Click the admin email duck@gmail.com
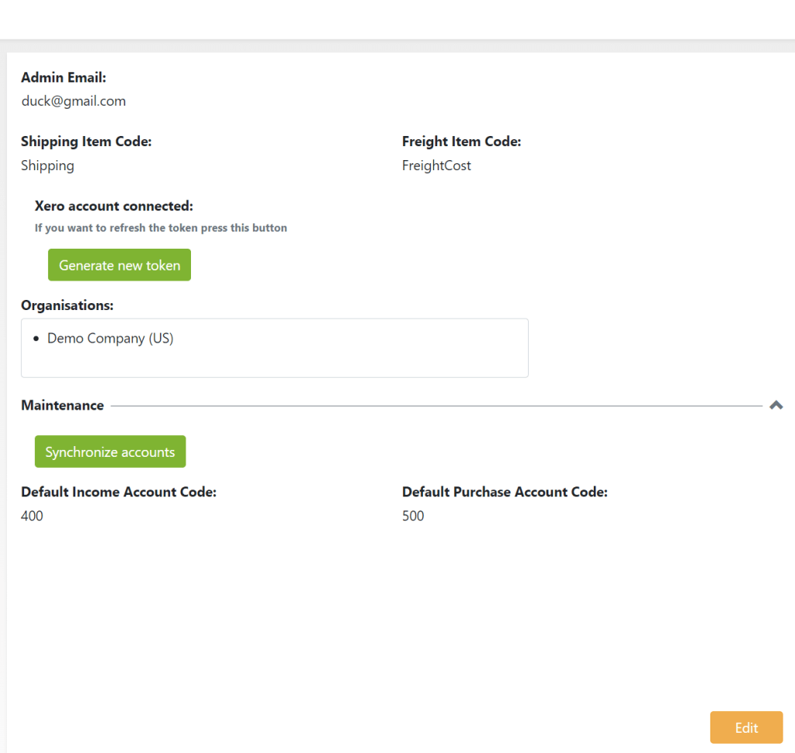The height and width of the screenshot is (753, 795). [x=74, y=101]
